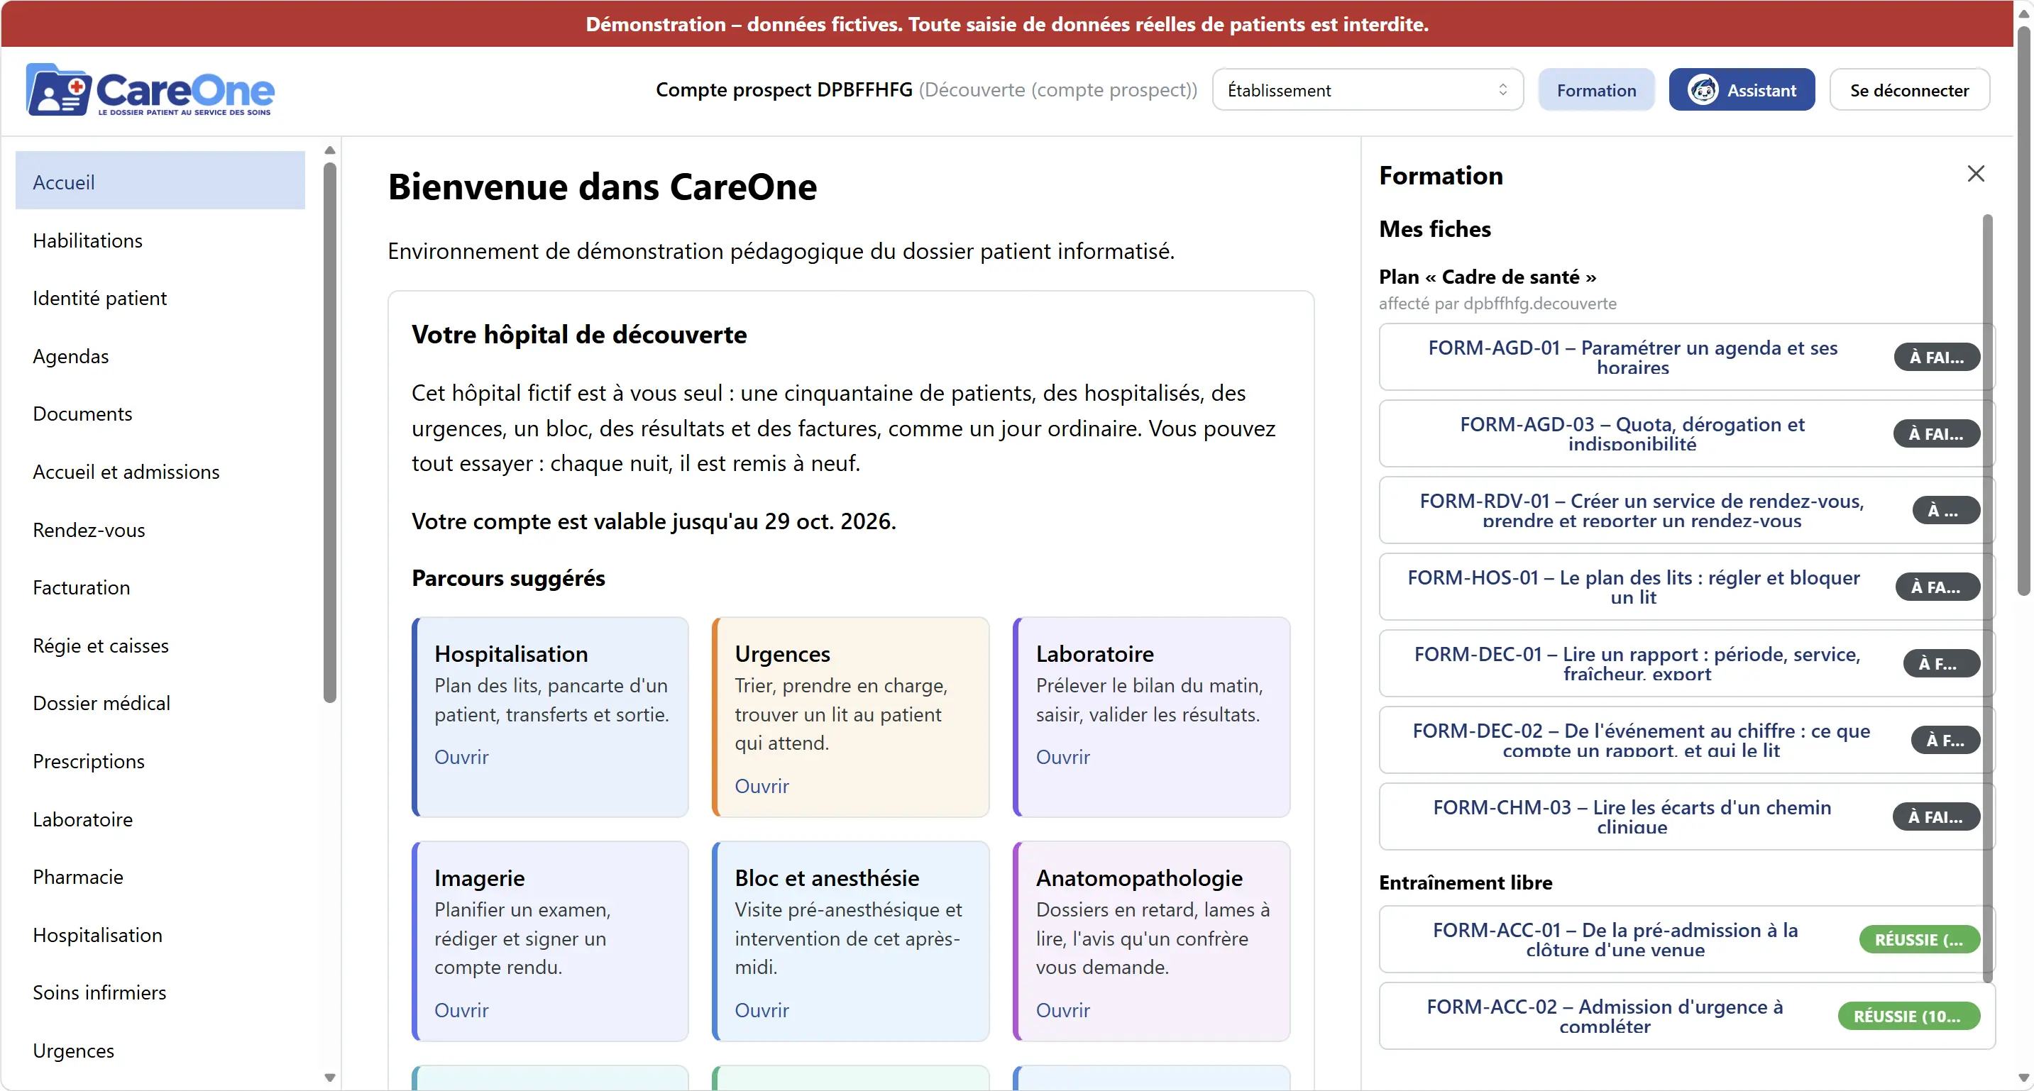Go to Prescriptions

click(x=160, y=761)
